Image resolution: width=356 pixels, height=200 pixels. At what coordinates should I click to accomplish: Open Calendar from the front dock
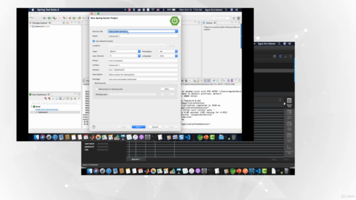(86, 137)
